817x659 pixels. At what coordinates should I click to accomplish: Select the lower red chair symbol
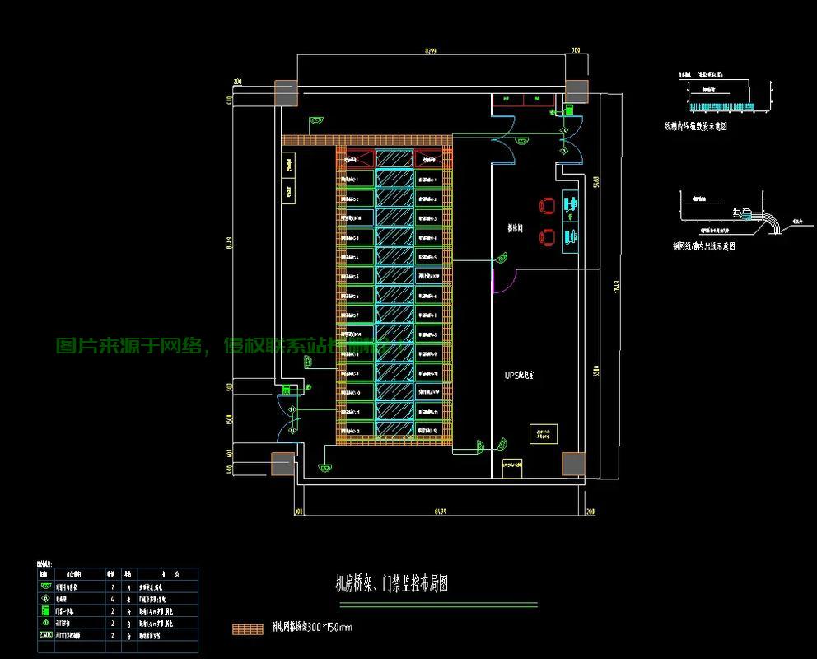click(x=547, y=237)
